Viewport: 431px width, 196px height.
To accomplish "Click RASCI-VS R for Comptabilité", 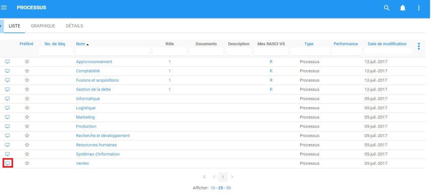I will 271,71.
